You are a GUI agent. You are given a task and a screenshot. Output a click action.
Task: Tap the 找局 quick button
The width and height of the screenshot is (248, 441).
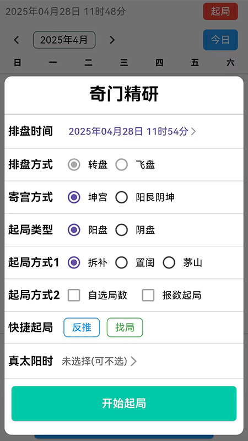[x=125, y=327]
